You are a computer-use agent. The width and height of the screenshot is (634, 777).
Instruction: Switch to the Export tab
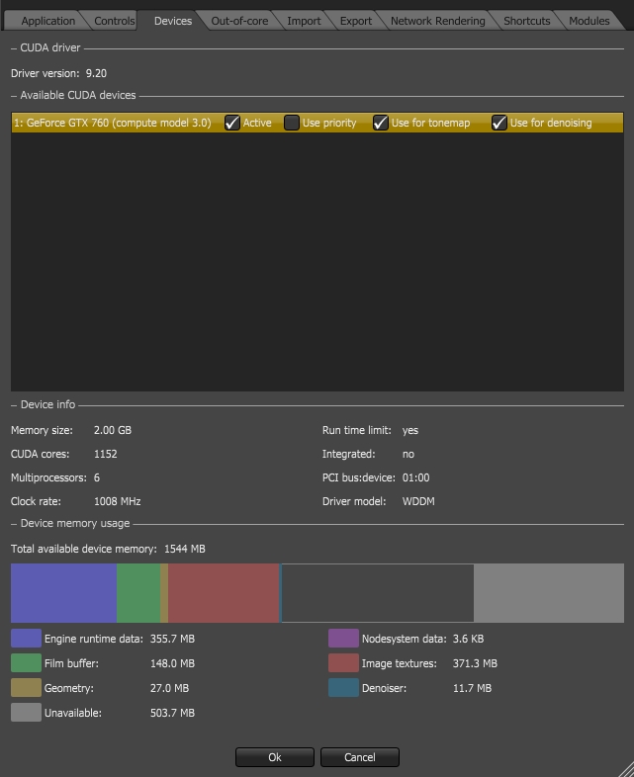click(x=355, y=21)
